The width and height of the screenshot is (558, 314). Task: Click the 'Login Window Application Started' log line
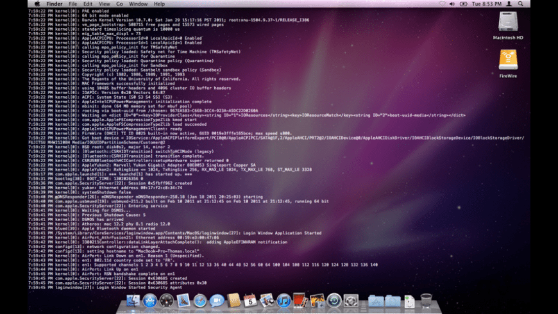[174, 233]
